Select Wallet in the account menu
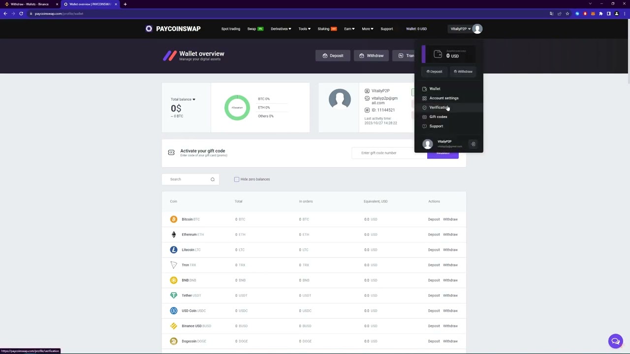Screen dimensions: 630x354 [x=435, y=89]
